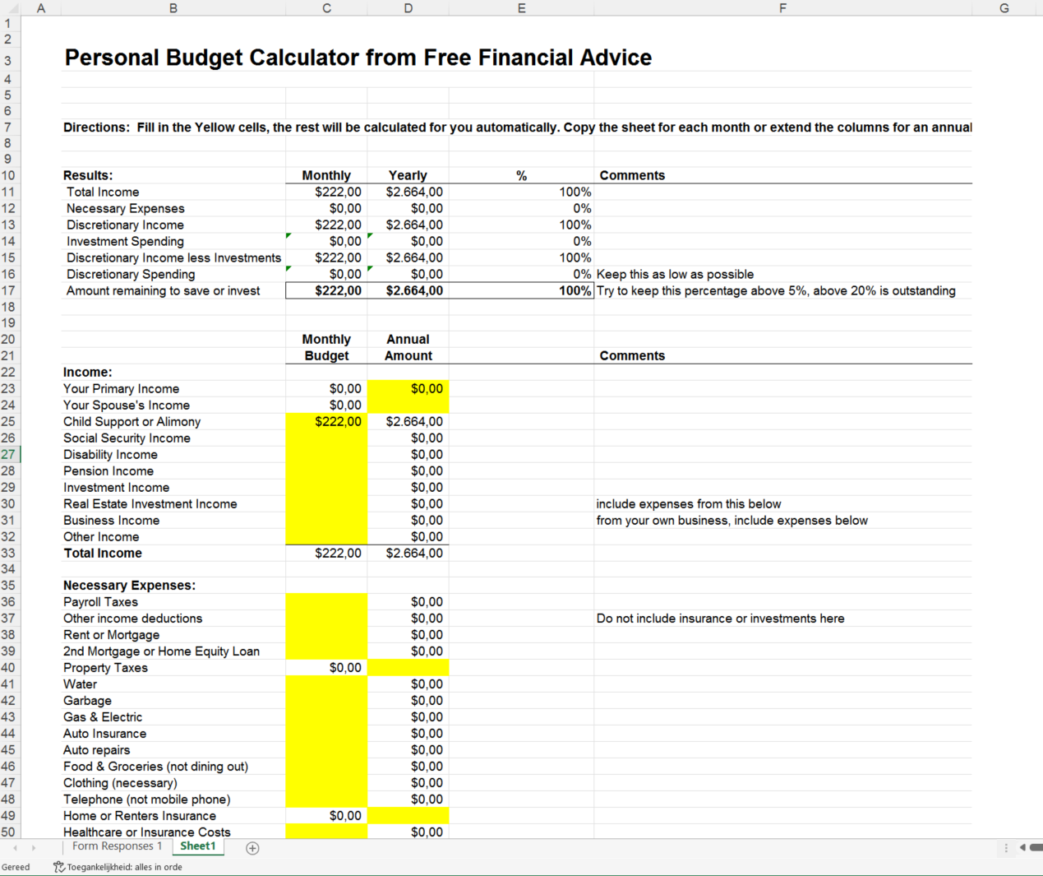This screenshot has height=876, width=1043.
Task: Click next sheet navigation arrow
Action: 34,847
